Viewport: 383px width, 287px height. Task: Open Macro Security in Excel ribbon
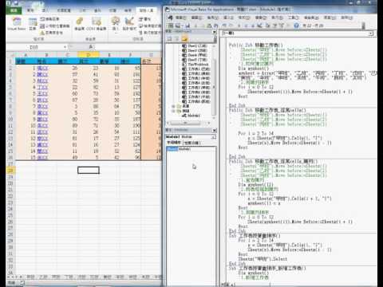point(51,33)
